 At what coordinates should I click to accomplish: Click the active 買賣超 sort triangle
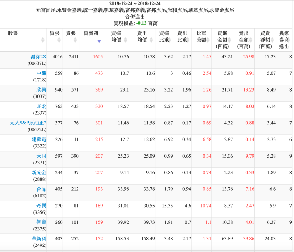click(99, 41)
